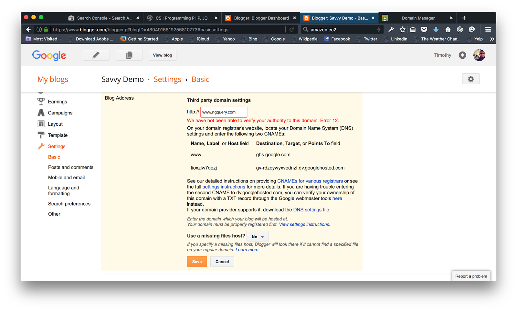Open Posts and comments settings
517x311 pixels.
pos(71,167)
